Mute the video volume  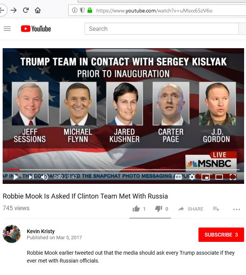click(x=45, y=177)
